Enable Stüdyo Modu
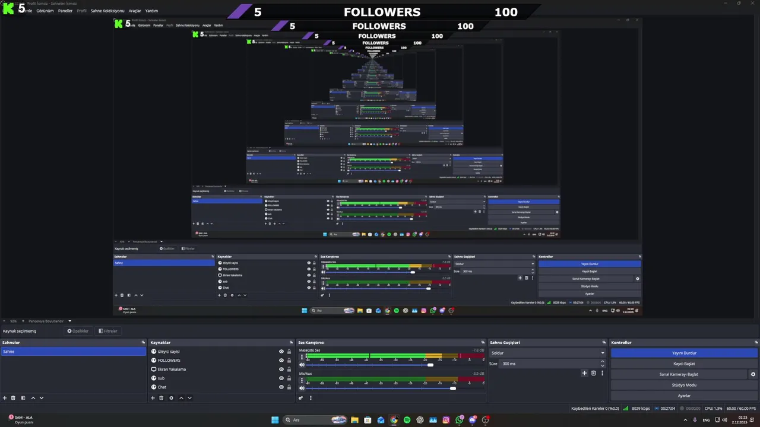 (x=684, y=385)
